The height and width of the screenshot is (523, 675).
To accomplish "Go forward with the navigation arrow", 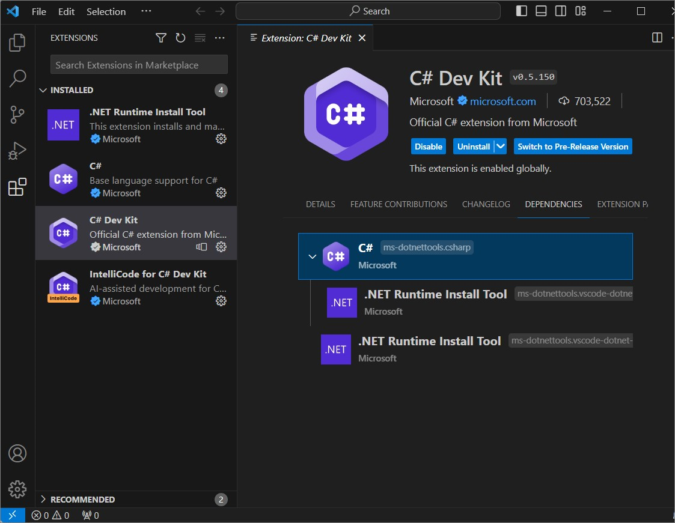I will pos(219,11).
